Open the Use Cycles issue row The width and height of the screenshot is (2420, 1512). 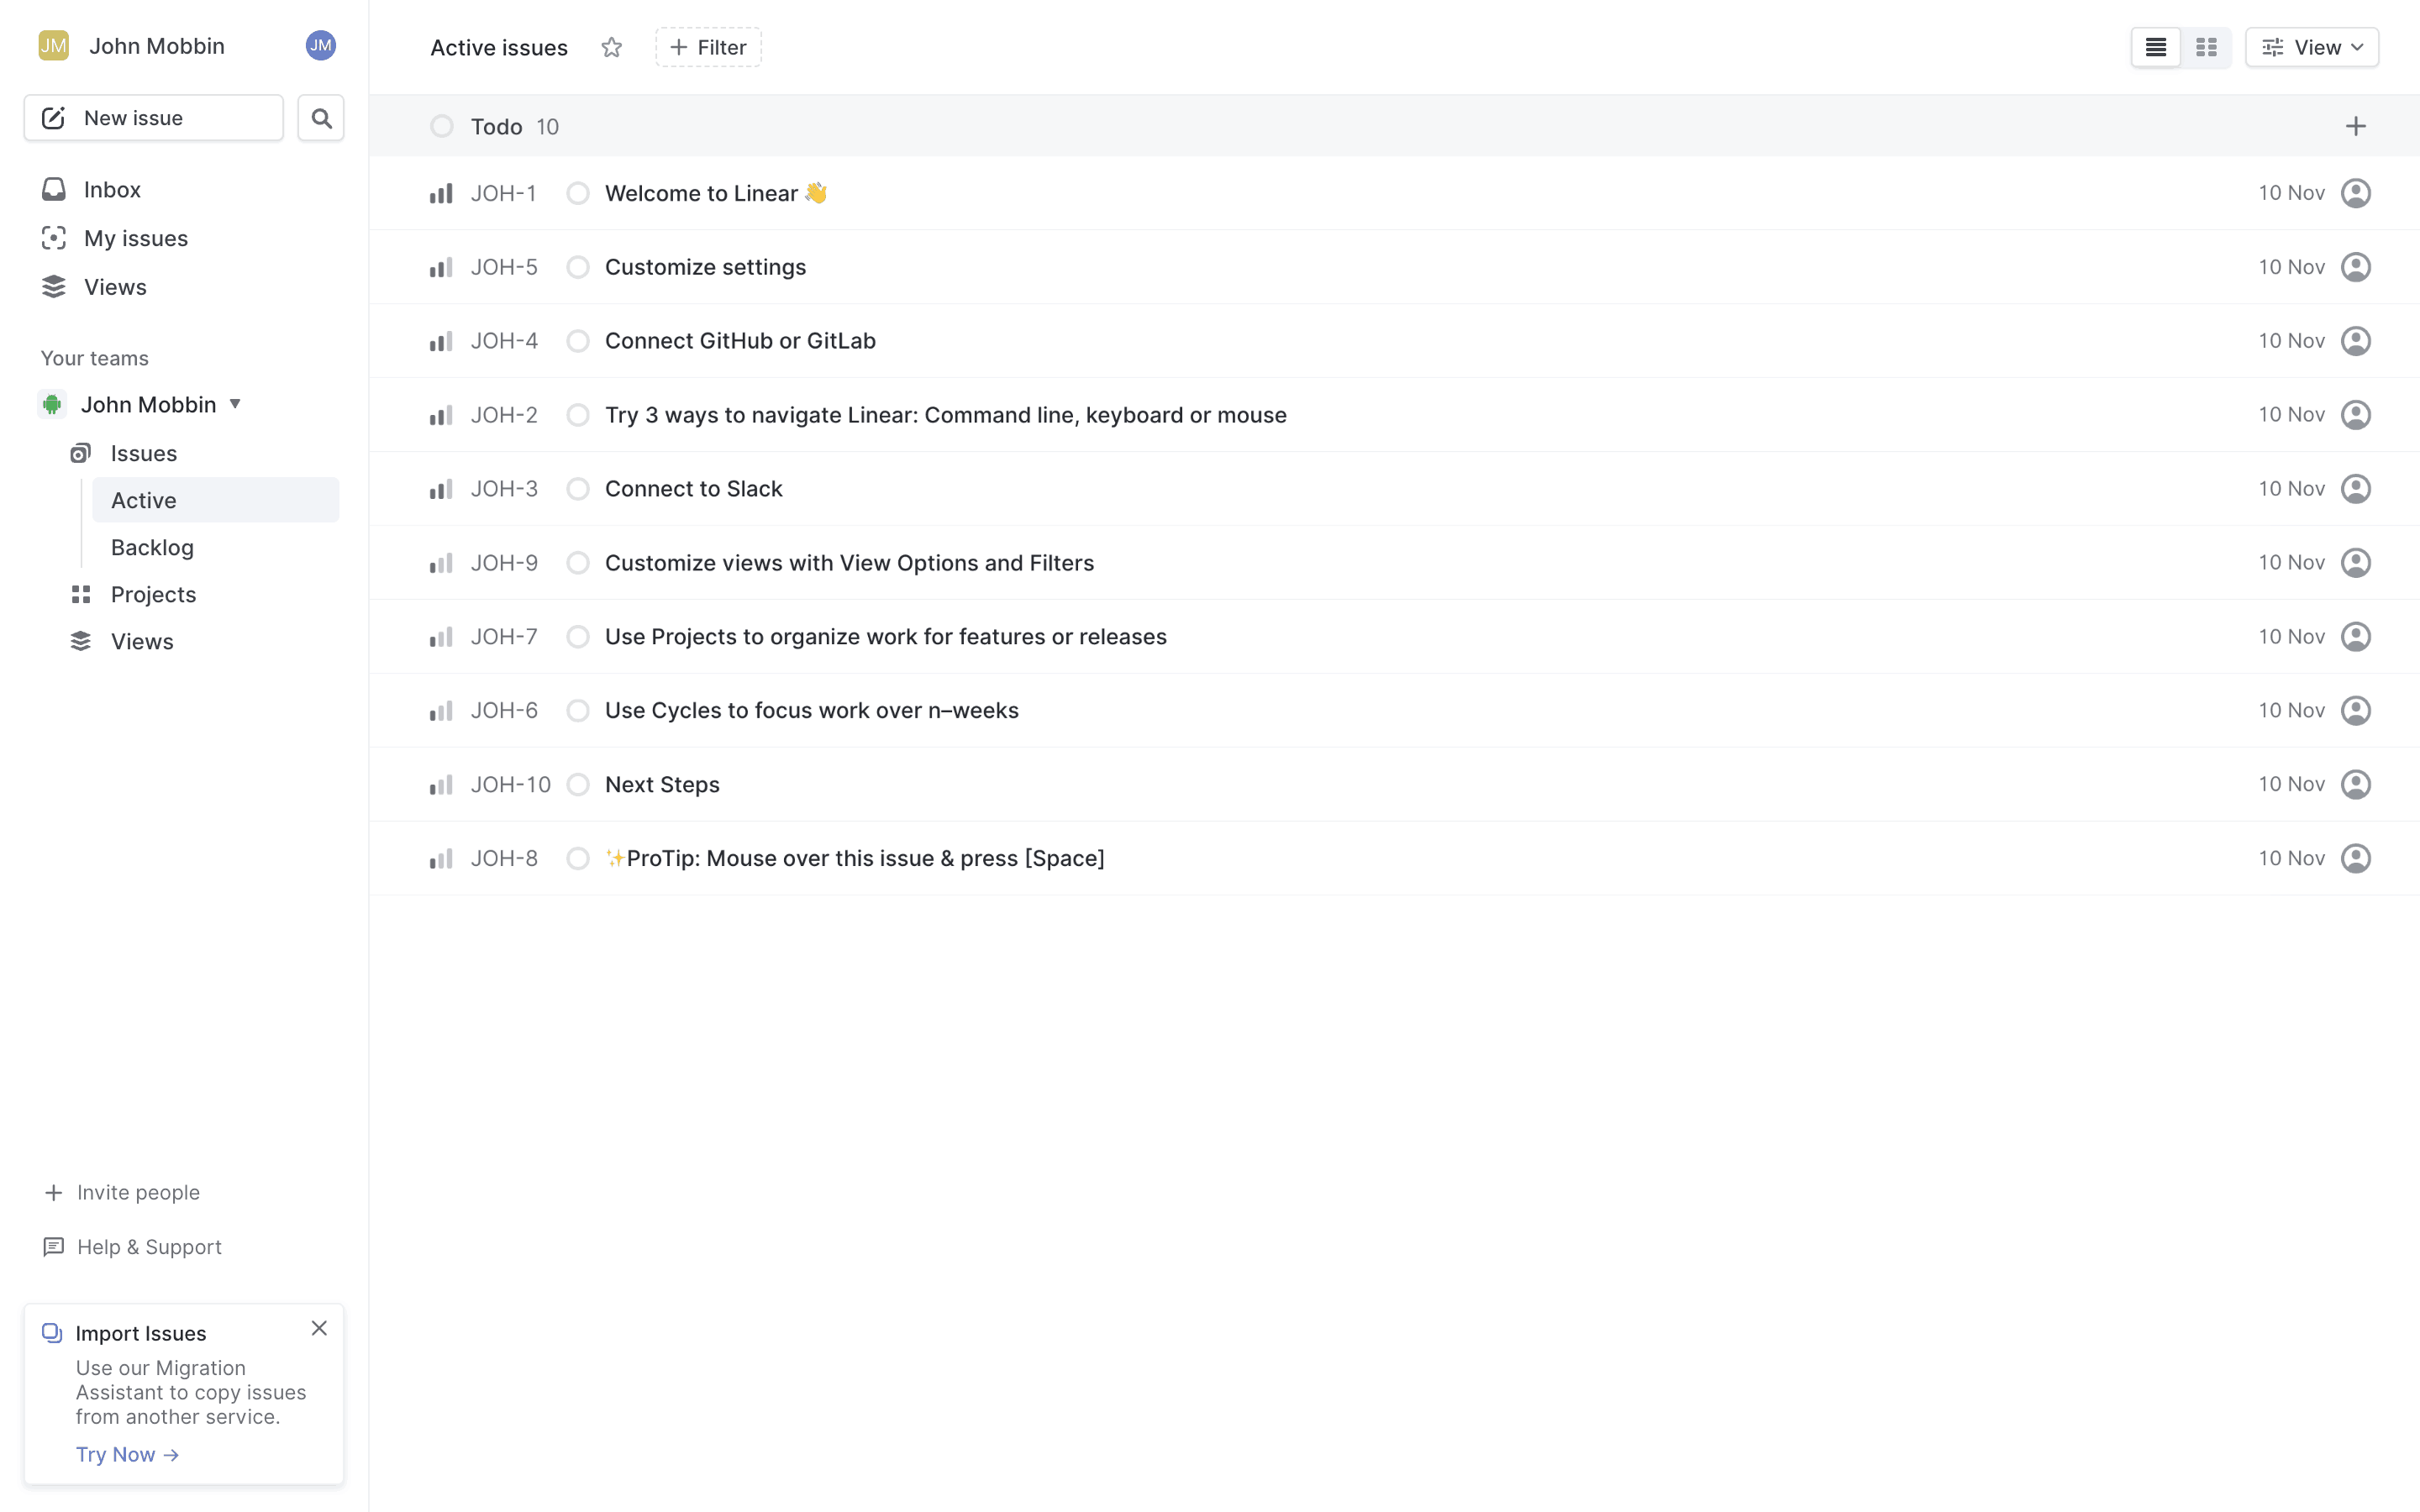pos(811,710)
